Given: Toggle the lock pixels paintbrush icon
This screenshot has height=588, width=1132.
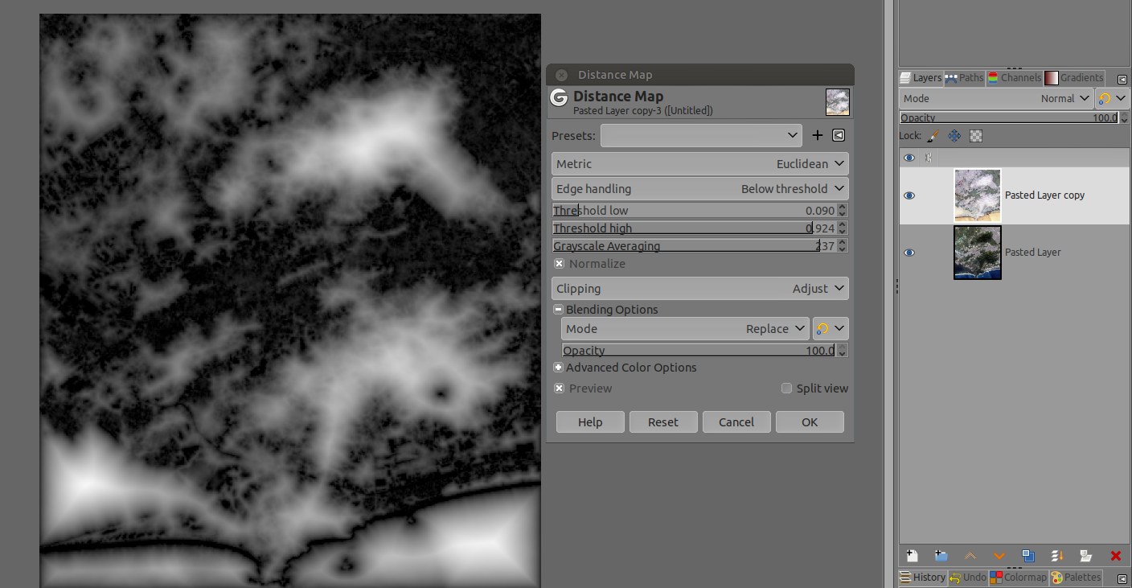Looking at the screenshot, I should [x=933, y=136].
